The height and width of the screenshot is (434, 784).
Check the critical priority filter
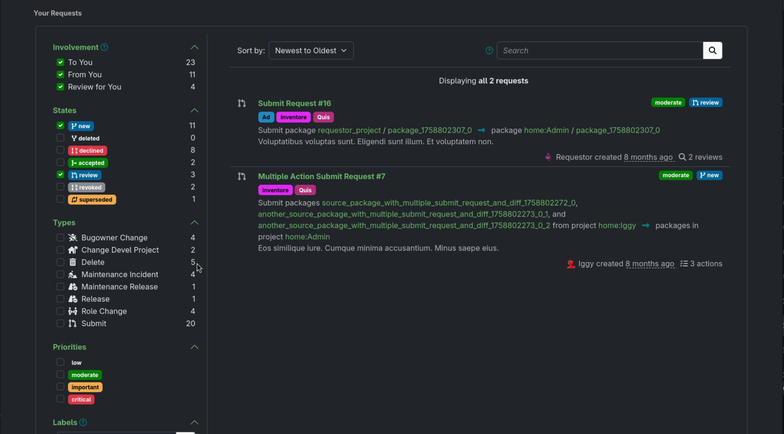(x=60, y=399)
